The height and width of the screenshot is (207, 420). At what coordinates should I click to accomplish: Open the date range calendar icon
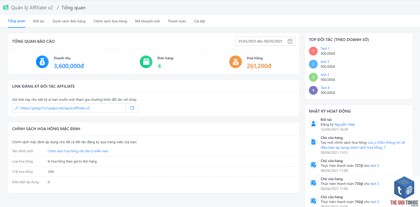pyautogui.click(x=290, y=41)
